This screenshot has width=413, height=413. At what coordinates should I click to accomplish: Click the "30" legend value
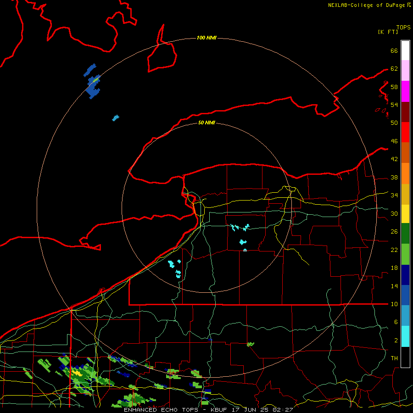click(x=394, y=213)
